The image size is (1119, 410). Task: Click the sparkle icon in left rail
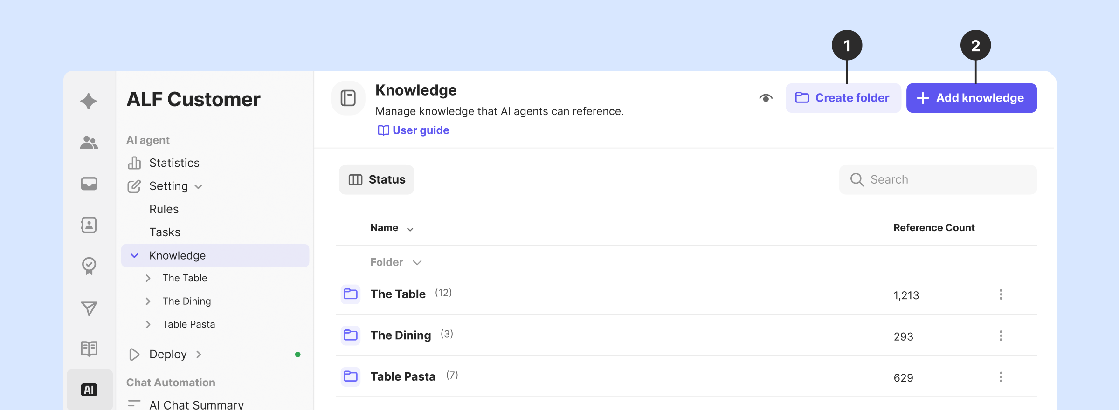tap(89, 101)
